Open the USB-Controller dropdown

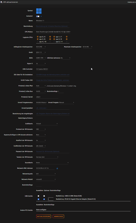click(x=42, y=69)
